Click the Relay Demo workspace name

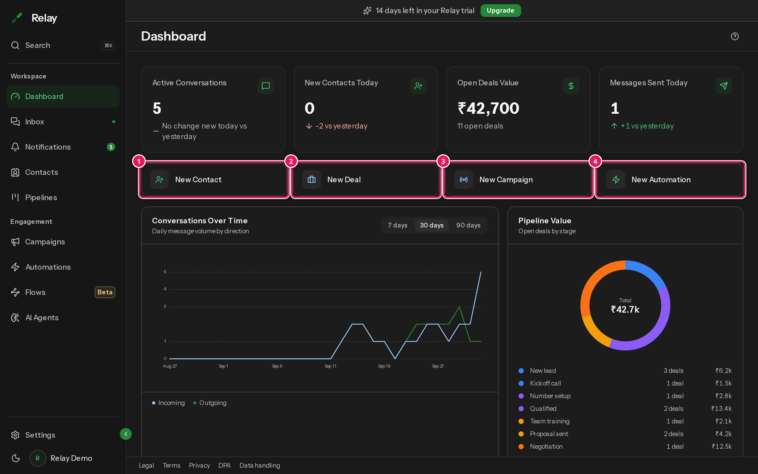(71, 458)
